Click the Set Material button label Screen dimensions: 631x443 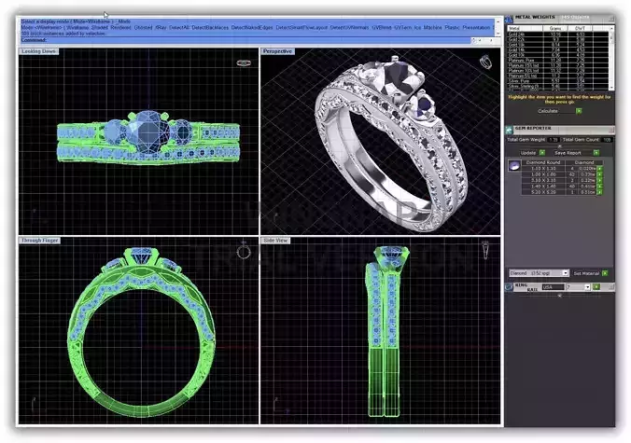[x=586, y=273]
